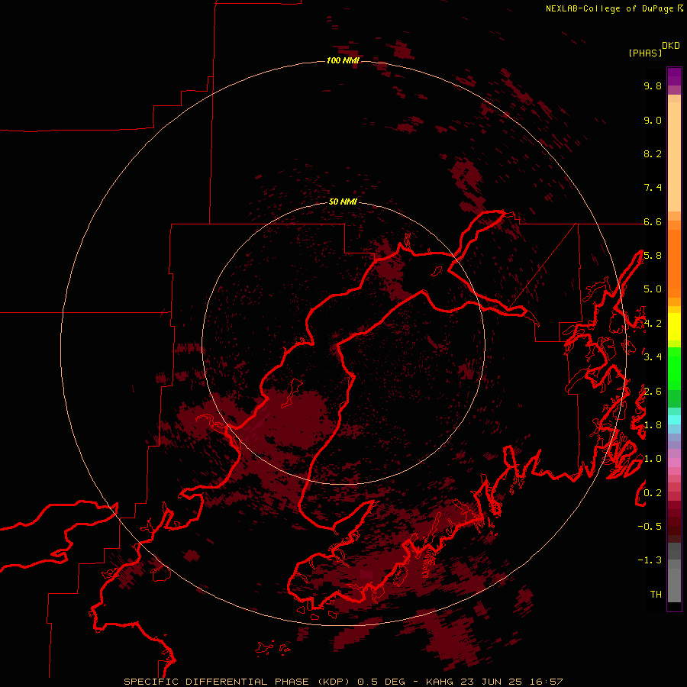Screen dimensions: 687x687
Task: Click the TH label on the color scale
Action: pos(656,595)
